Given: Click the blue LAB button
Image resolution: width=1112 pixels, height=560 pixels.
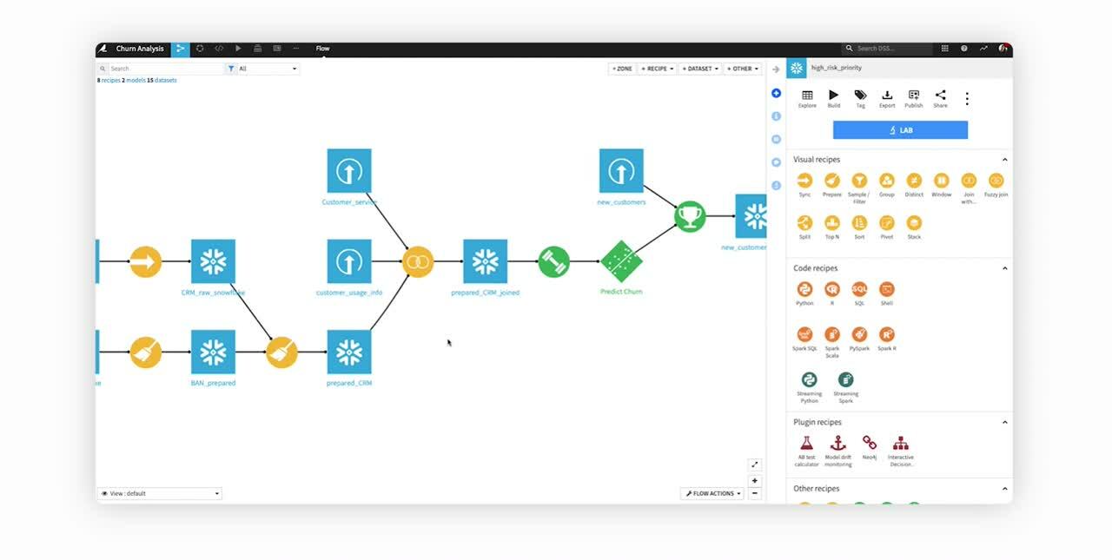Looking at the screenshot, I should (900, 130).
